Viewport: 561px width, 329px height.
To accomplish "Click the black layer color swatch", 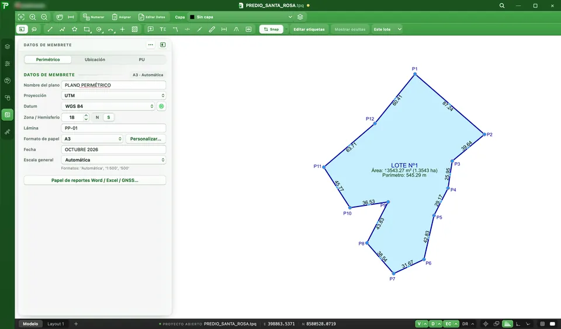I will point(192,17).
